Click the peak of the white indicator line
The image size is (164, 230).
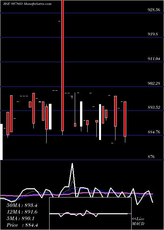point(72,163)
